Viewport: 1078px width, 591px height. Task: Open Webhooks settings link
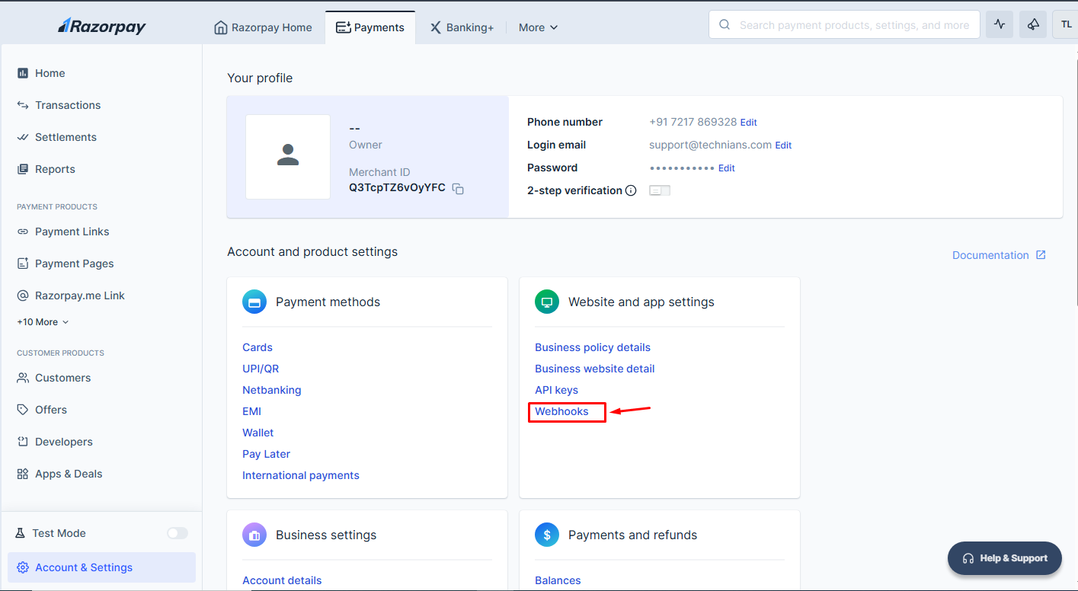561,411
